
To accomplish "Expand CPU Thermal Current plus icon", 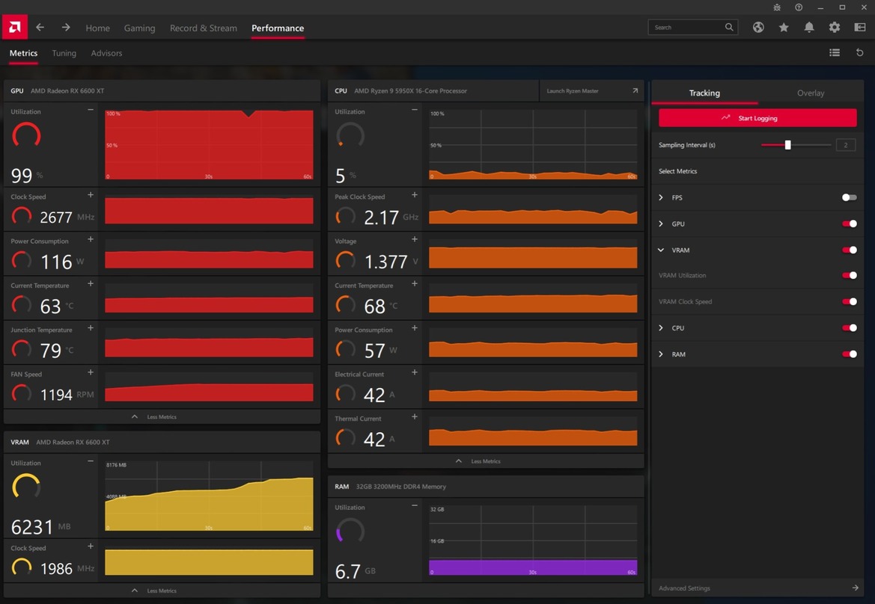I will click(415, 417).
